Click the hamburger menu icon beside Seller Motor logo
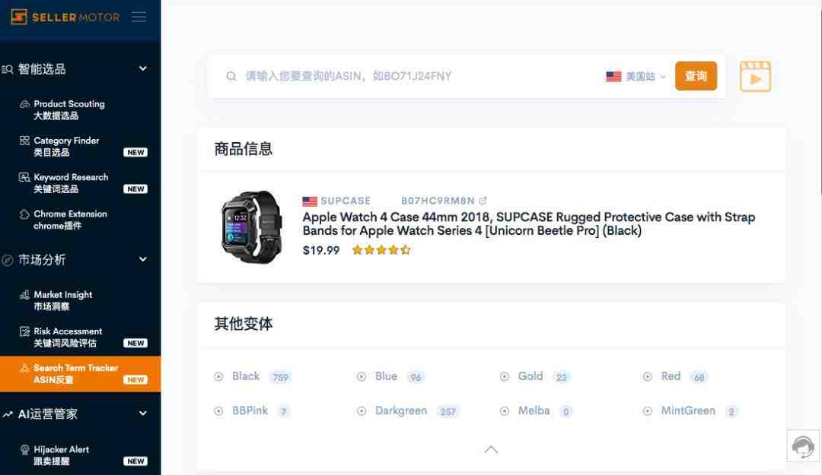 [139, 17]
